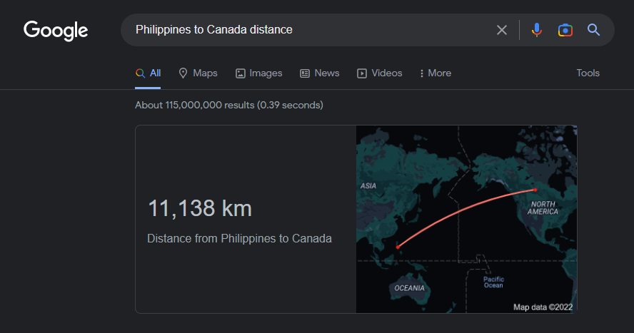Viewport: 634px width, 333px height.
Task: Expand the More search options menu
Action: (x=436, y=73)
